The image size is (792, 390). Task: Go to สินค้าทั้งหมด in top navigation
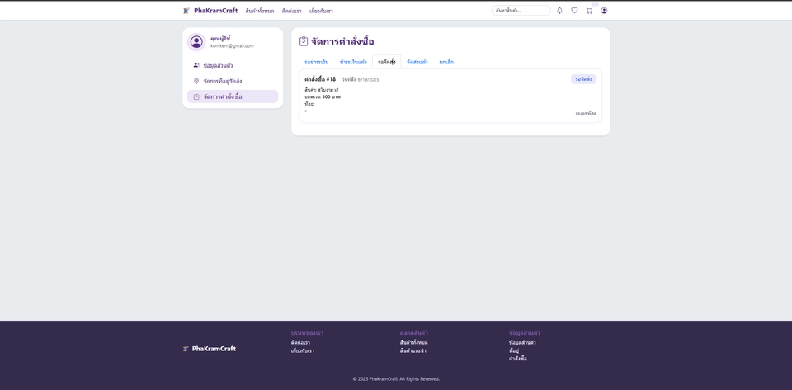(259, 11)
